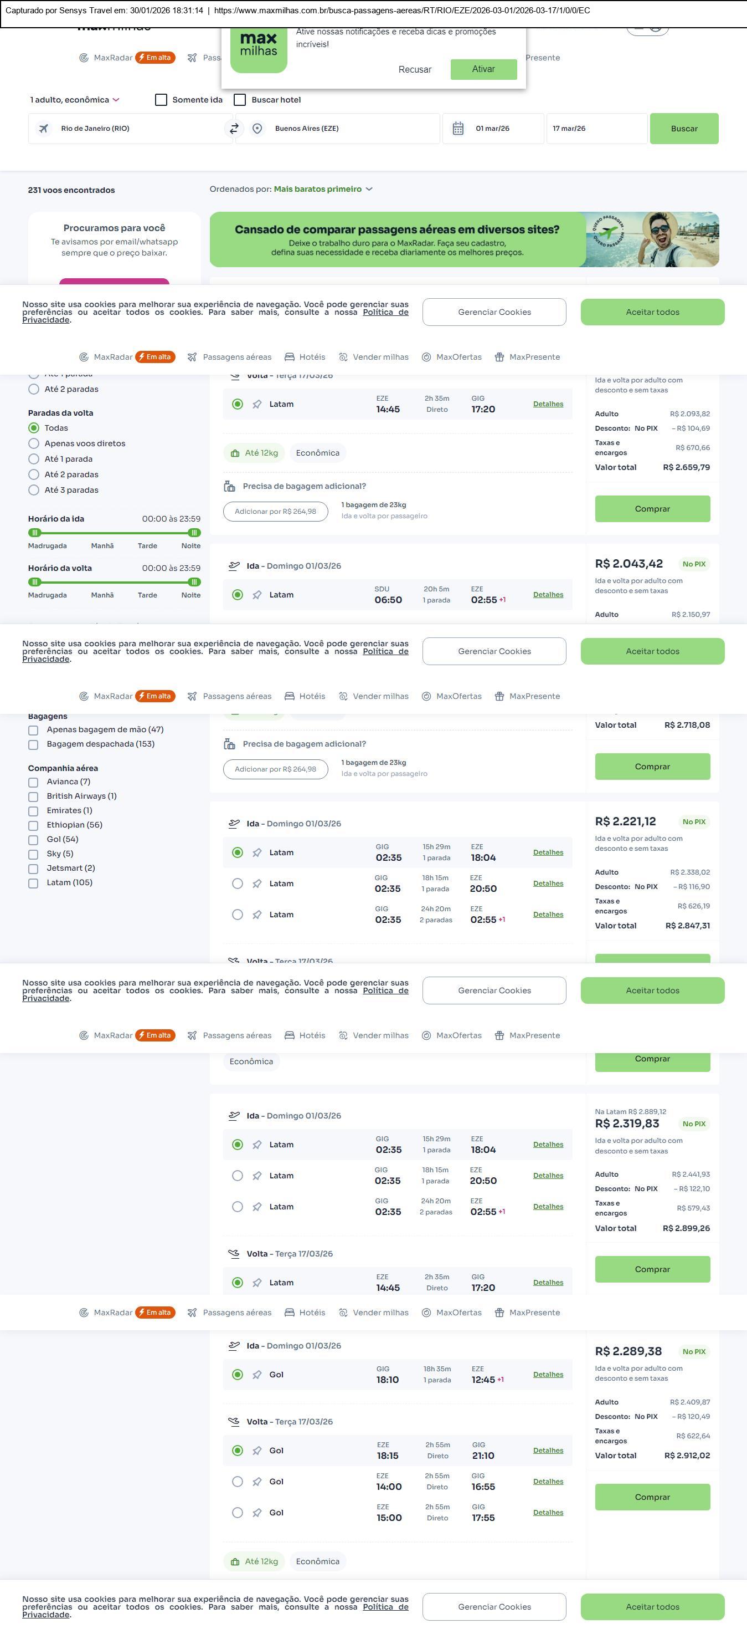This screenshot has height=1634, width=747.
Task: Choose Apenas voos diretos for the return
Action: tap(34, 443)
